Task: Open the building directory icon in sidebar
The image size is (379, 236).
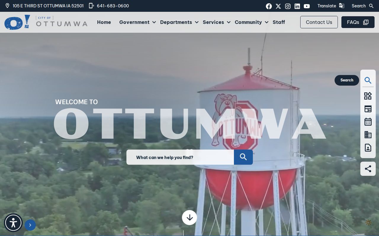Action: [368, 135]
